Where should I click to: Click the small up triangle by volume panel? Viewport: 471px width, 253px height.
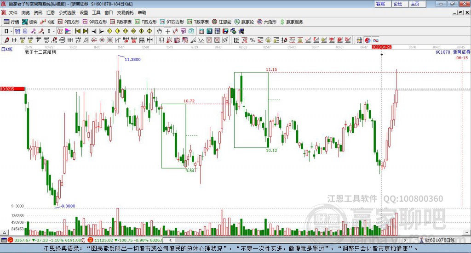coord(4,233)
